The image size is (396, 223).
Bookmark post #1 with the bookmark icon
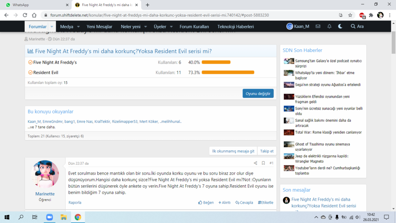coord(263,163)
